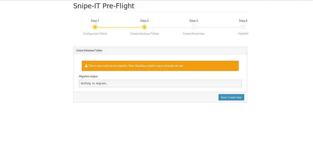
Task: Open the Configuration Check step label
Action: point(95,33)
